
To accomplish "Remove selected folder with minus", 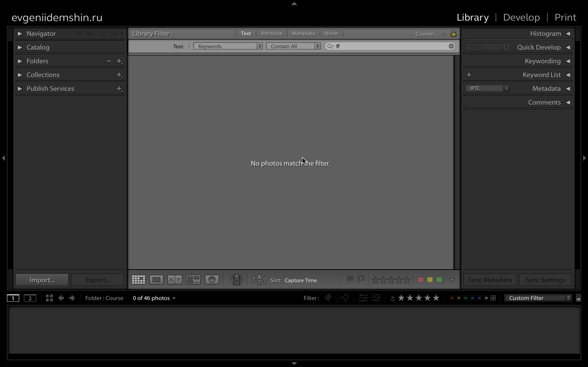I will tap(109, 61).
